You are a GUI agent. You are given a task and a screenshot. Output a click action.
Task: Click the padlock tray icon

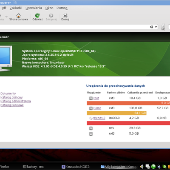(159, 167)
